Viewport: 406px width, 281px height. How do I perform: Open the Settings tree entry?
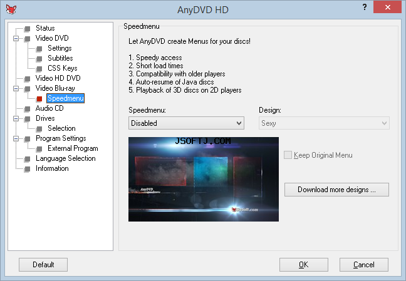click(60, 48)
